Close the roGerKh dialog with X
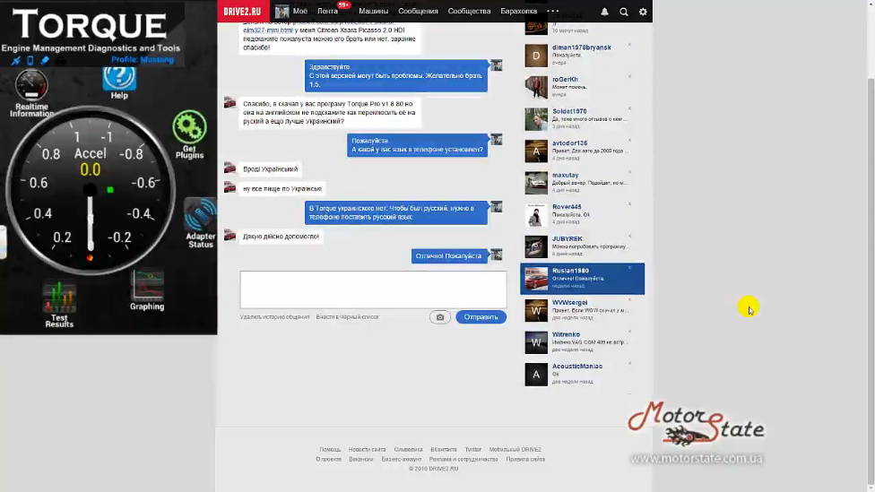The height and width of the screenshot is (492, 875). pos(629,76)
